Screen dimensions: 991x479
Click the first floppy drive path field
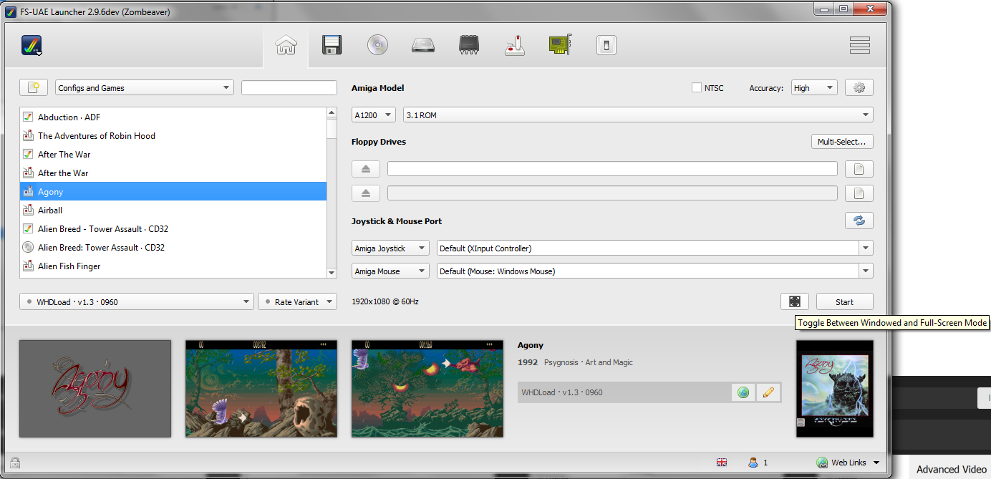click(612, 169)
